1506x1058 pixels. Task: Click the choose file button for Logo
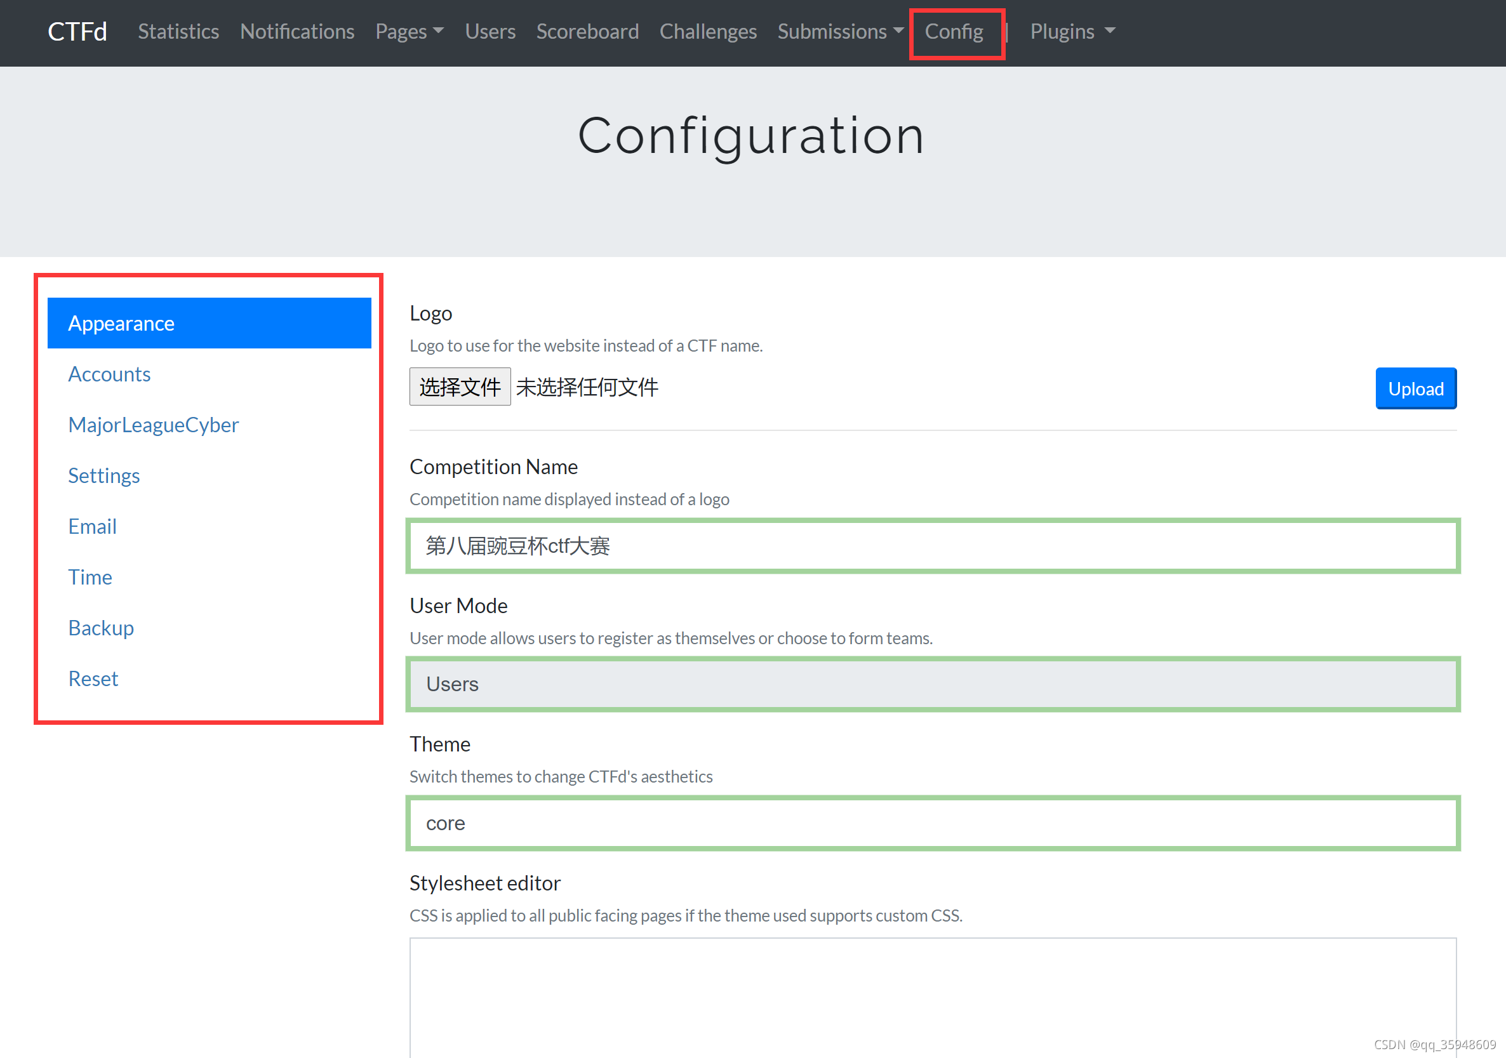point(460,387)
